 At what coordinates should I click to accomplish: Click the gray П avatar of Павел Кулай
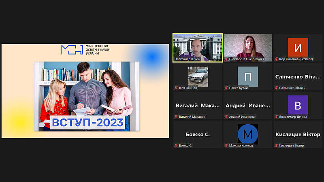tap(247, 76)
